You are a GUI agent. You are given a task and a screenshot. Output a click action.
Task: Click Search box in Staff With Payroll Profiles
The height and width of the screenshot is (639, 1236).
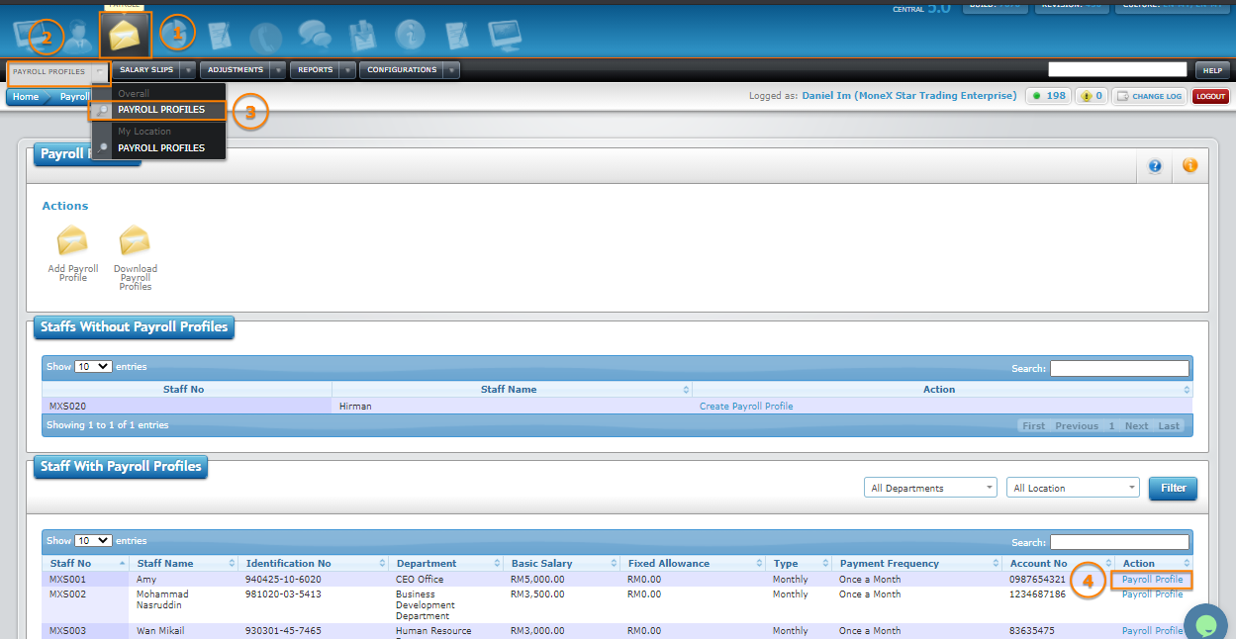1119,542
